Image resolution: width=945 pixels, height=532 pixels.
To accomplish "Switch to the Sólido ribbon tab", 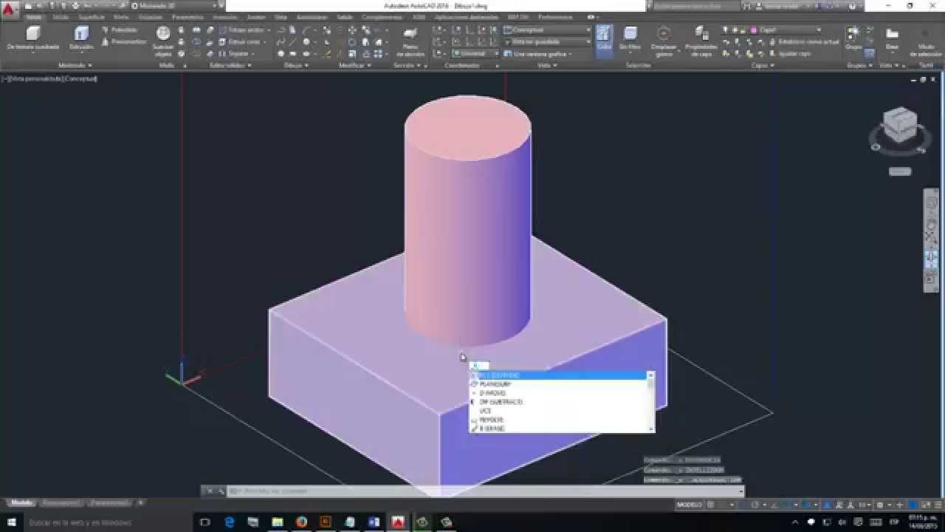I will (59, 17).
